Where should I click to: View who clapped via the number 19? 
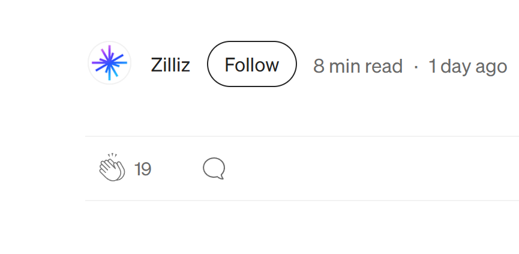pyautogui.click(x=143, y=169)
